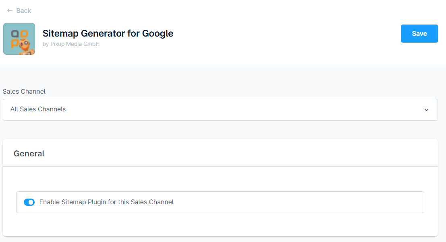The height and width of the screenshot is (242, 446).
Task: Click the 'Sitemap Generator for Google' title
Action: click(108, 33)
